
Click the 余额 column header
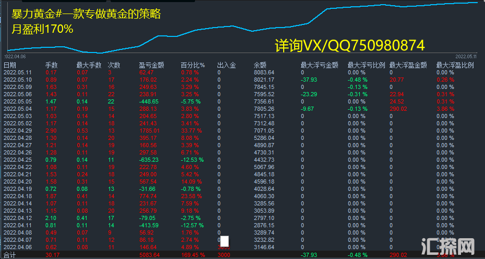click(260, 66)
